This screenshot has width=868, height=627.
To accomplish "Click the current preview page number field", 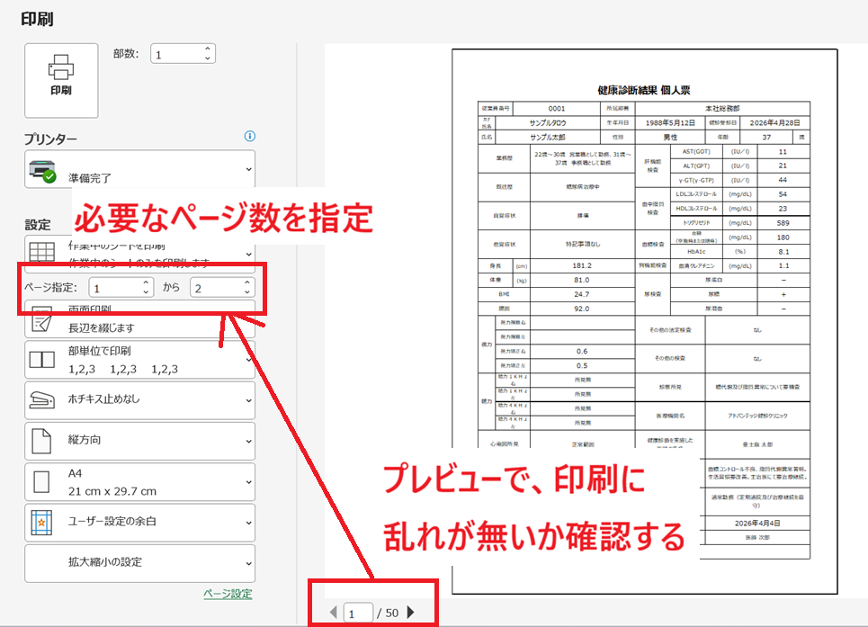I will point(358,614).
